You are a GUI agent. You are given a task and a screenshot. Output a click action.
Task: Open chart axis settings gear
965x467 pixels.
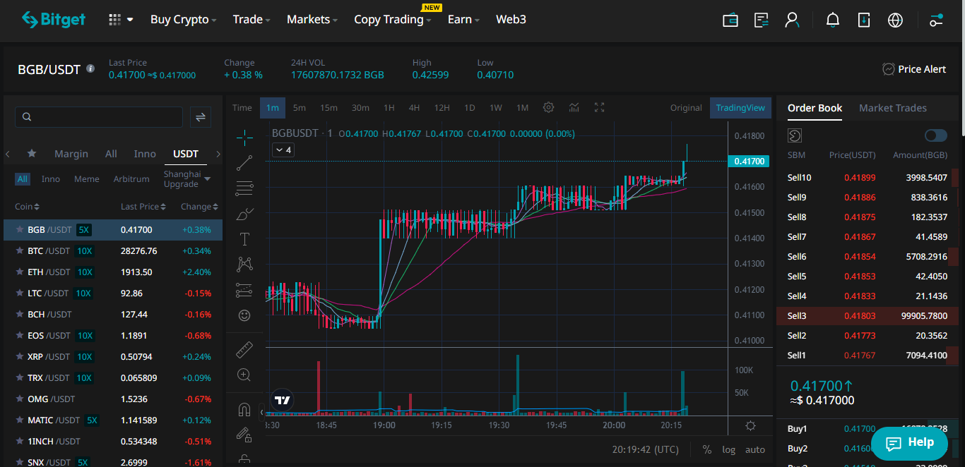[750, 425]
